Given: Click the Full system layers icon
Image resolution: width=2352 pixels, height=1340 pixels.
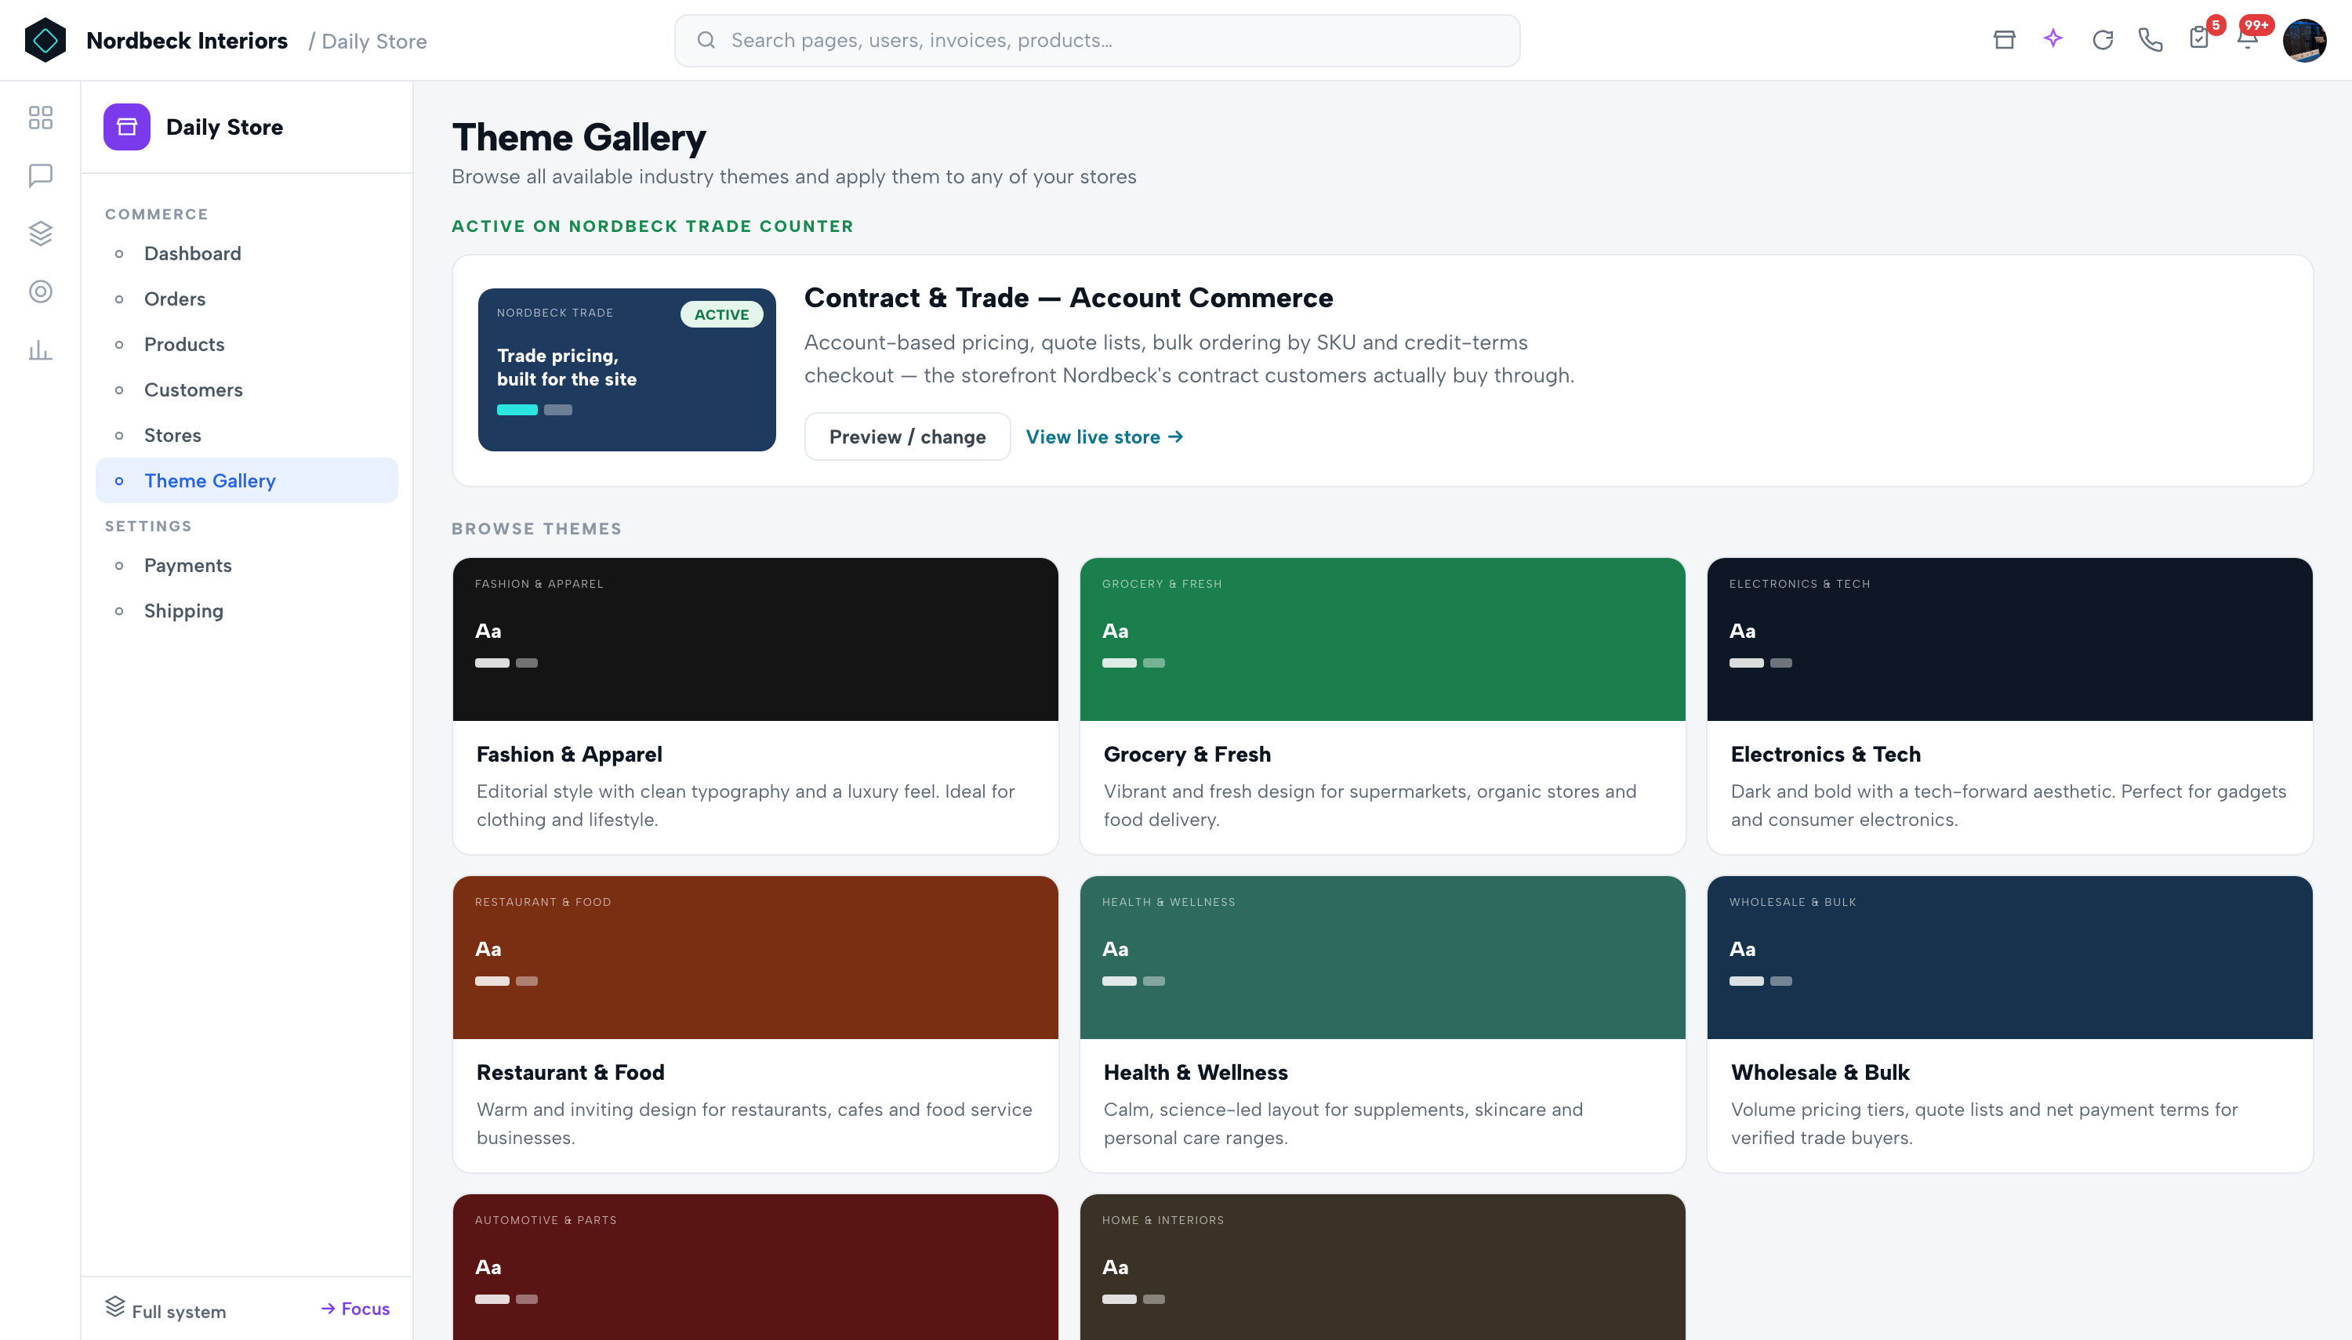Looking at the screenshot, I should click(x=115, y=1307).
